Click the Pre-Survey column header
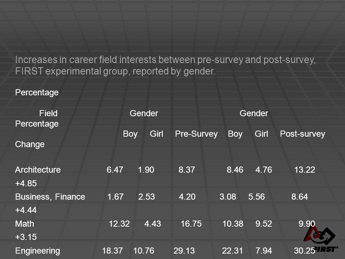The height and width of the screenshot is (259, 345). click(x=196, y=134)
